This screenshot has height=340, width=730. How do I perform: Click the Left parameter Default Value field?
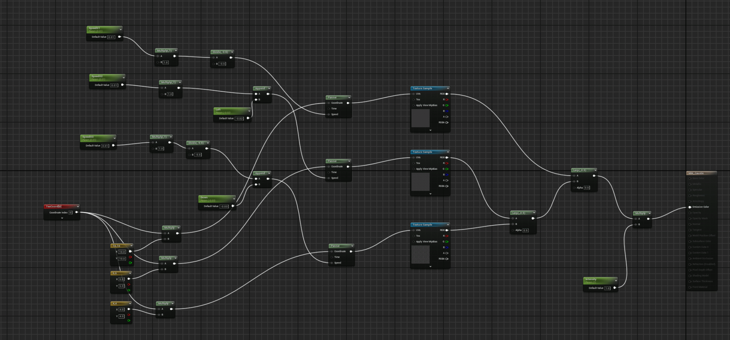[239, 119]
